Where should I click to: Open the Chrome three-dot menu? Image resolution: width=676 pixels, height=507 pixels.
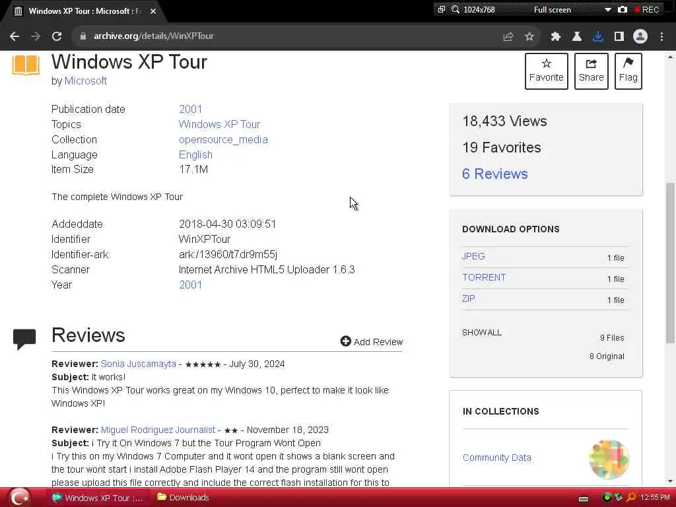coord(661,37)
